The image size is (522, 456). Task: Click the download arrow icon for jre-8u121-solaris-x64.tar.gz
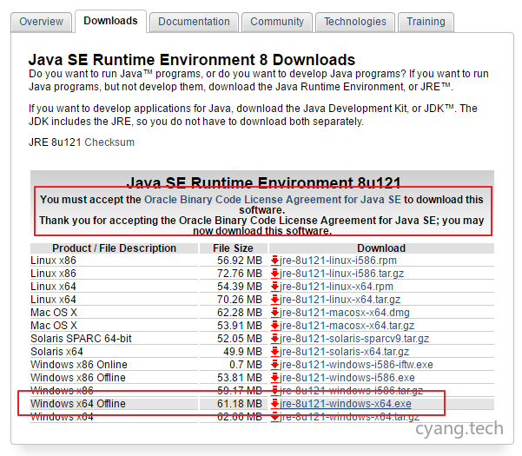pyautogui.click(x=274, y=352)
